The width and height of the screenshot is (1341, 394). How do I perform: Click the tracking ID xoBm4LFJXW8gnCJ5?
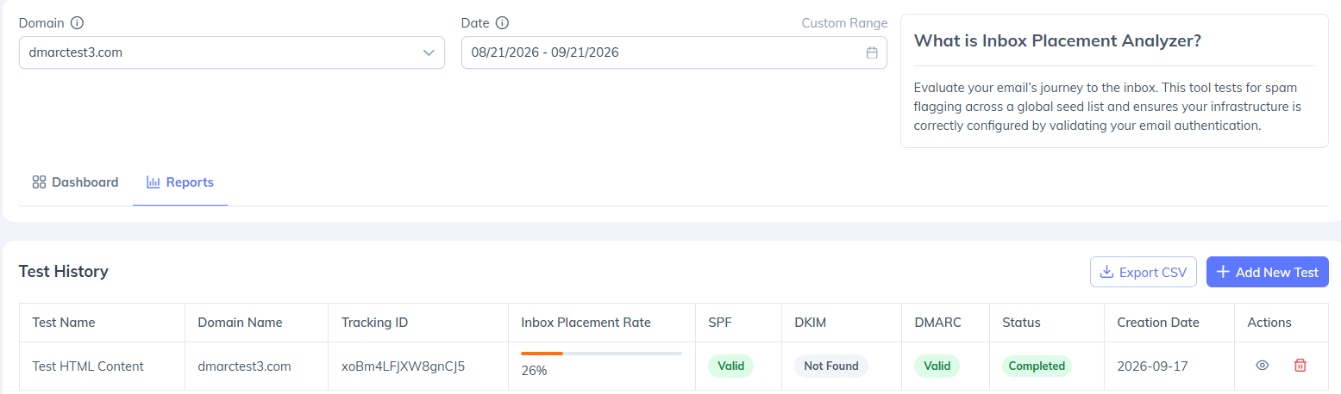404,366
